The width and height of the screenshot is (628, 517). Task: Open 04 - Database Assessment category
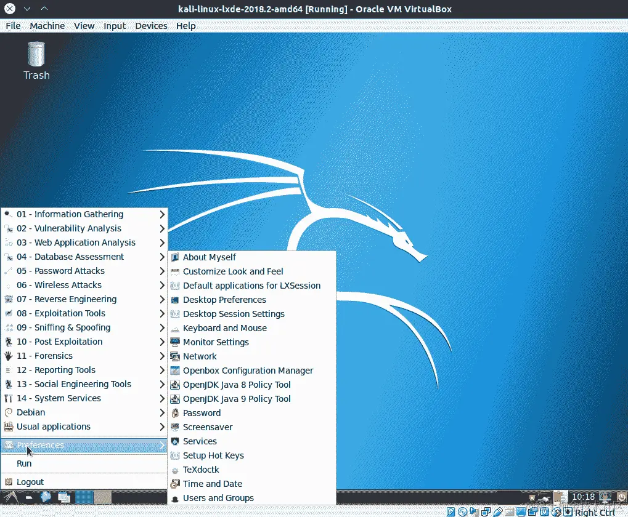point(84,257)
